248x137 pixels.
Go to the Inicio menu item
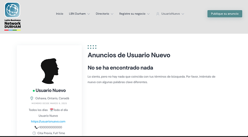tap(60, 14)
